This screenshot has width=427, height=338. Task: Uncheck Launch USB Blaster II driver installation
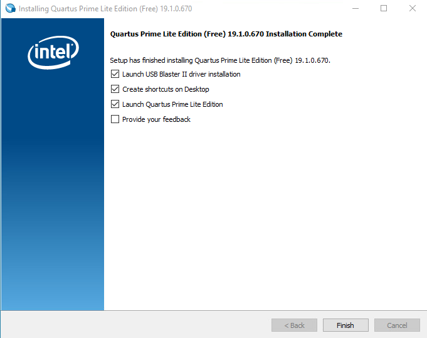tap(115, 74)
